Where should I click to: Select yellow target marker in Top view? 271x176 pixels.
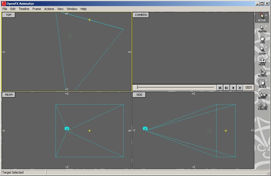(89, 20)
